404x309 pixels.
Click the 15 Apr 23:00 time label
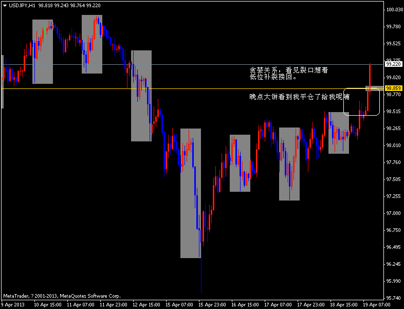pyautogui.click(x=212, y=304)
